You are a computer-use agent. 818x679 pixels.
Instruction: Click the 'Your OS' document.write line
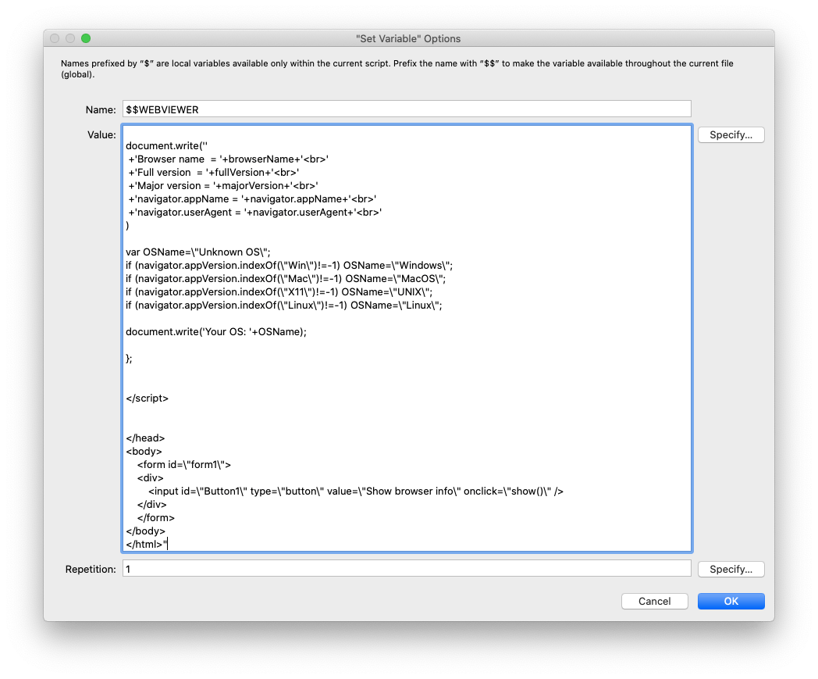[x=216, y=331]
